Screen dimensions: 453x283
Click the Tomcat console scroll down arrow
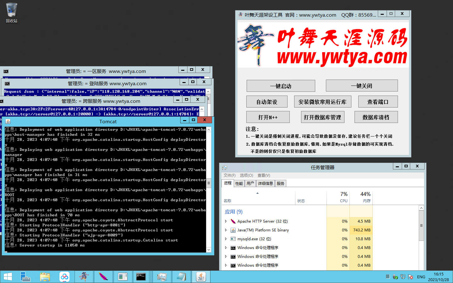click(209, 250)
